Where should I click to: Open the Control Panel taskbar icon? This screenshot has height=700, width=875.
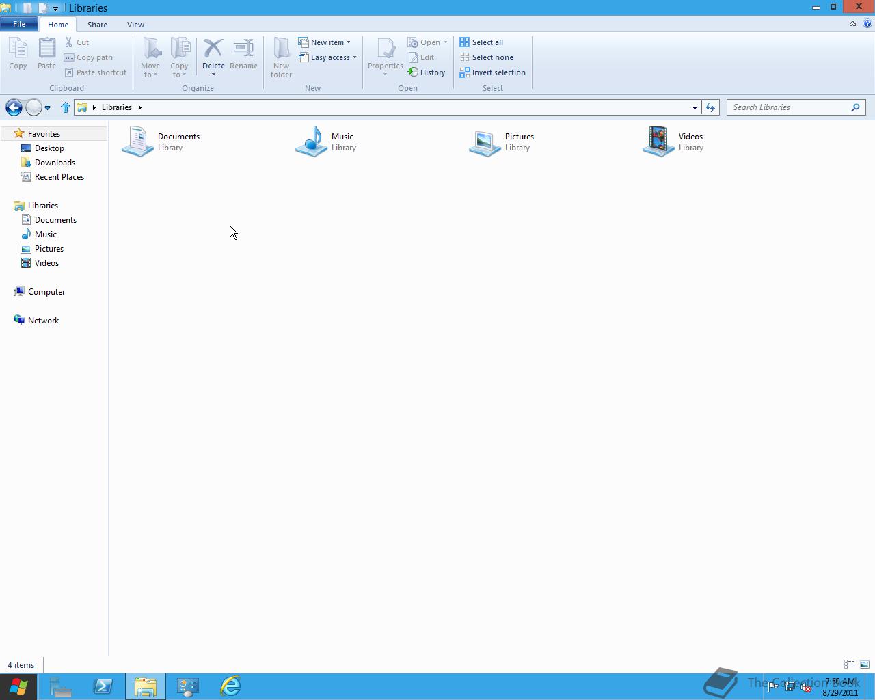click(x=188, y=686)
